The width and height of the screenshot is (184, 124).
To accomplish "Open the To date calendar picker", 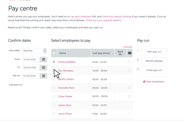I will click(x=43, y=68).
